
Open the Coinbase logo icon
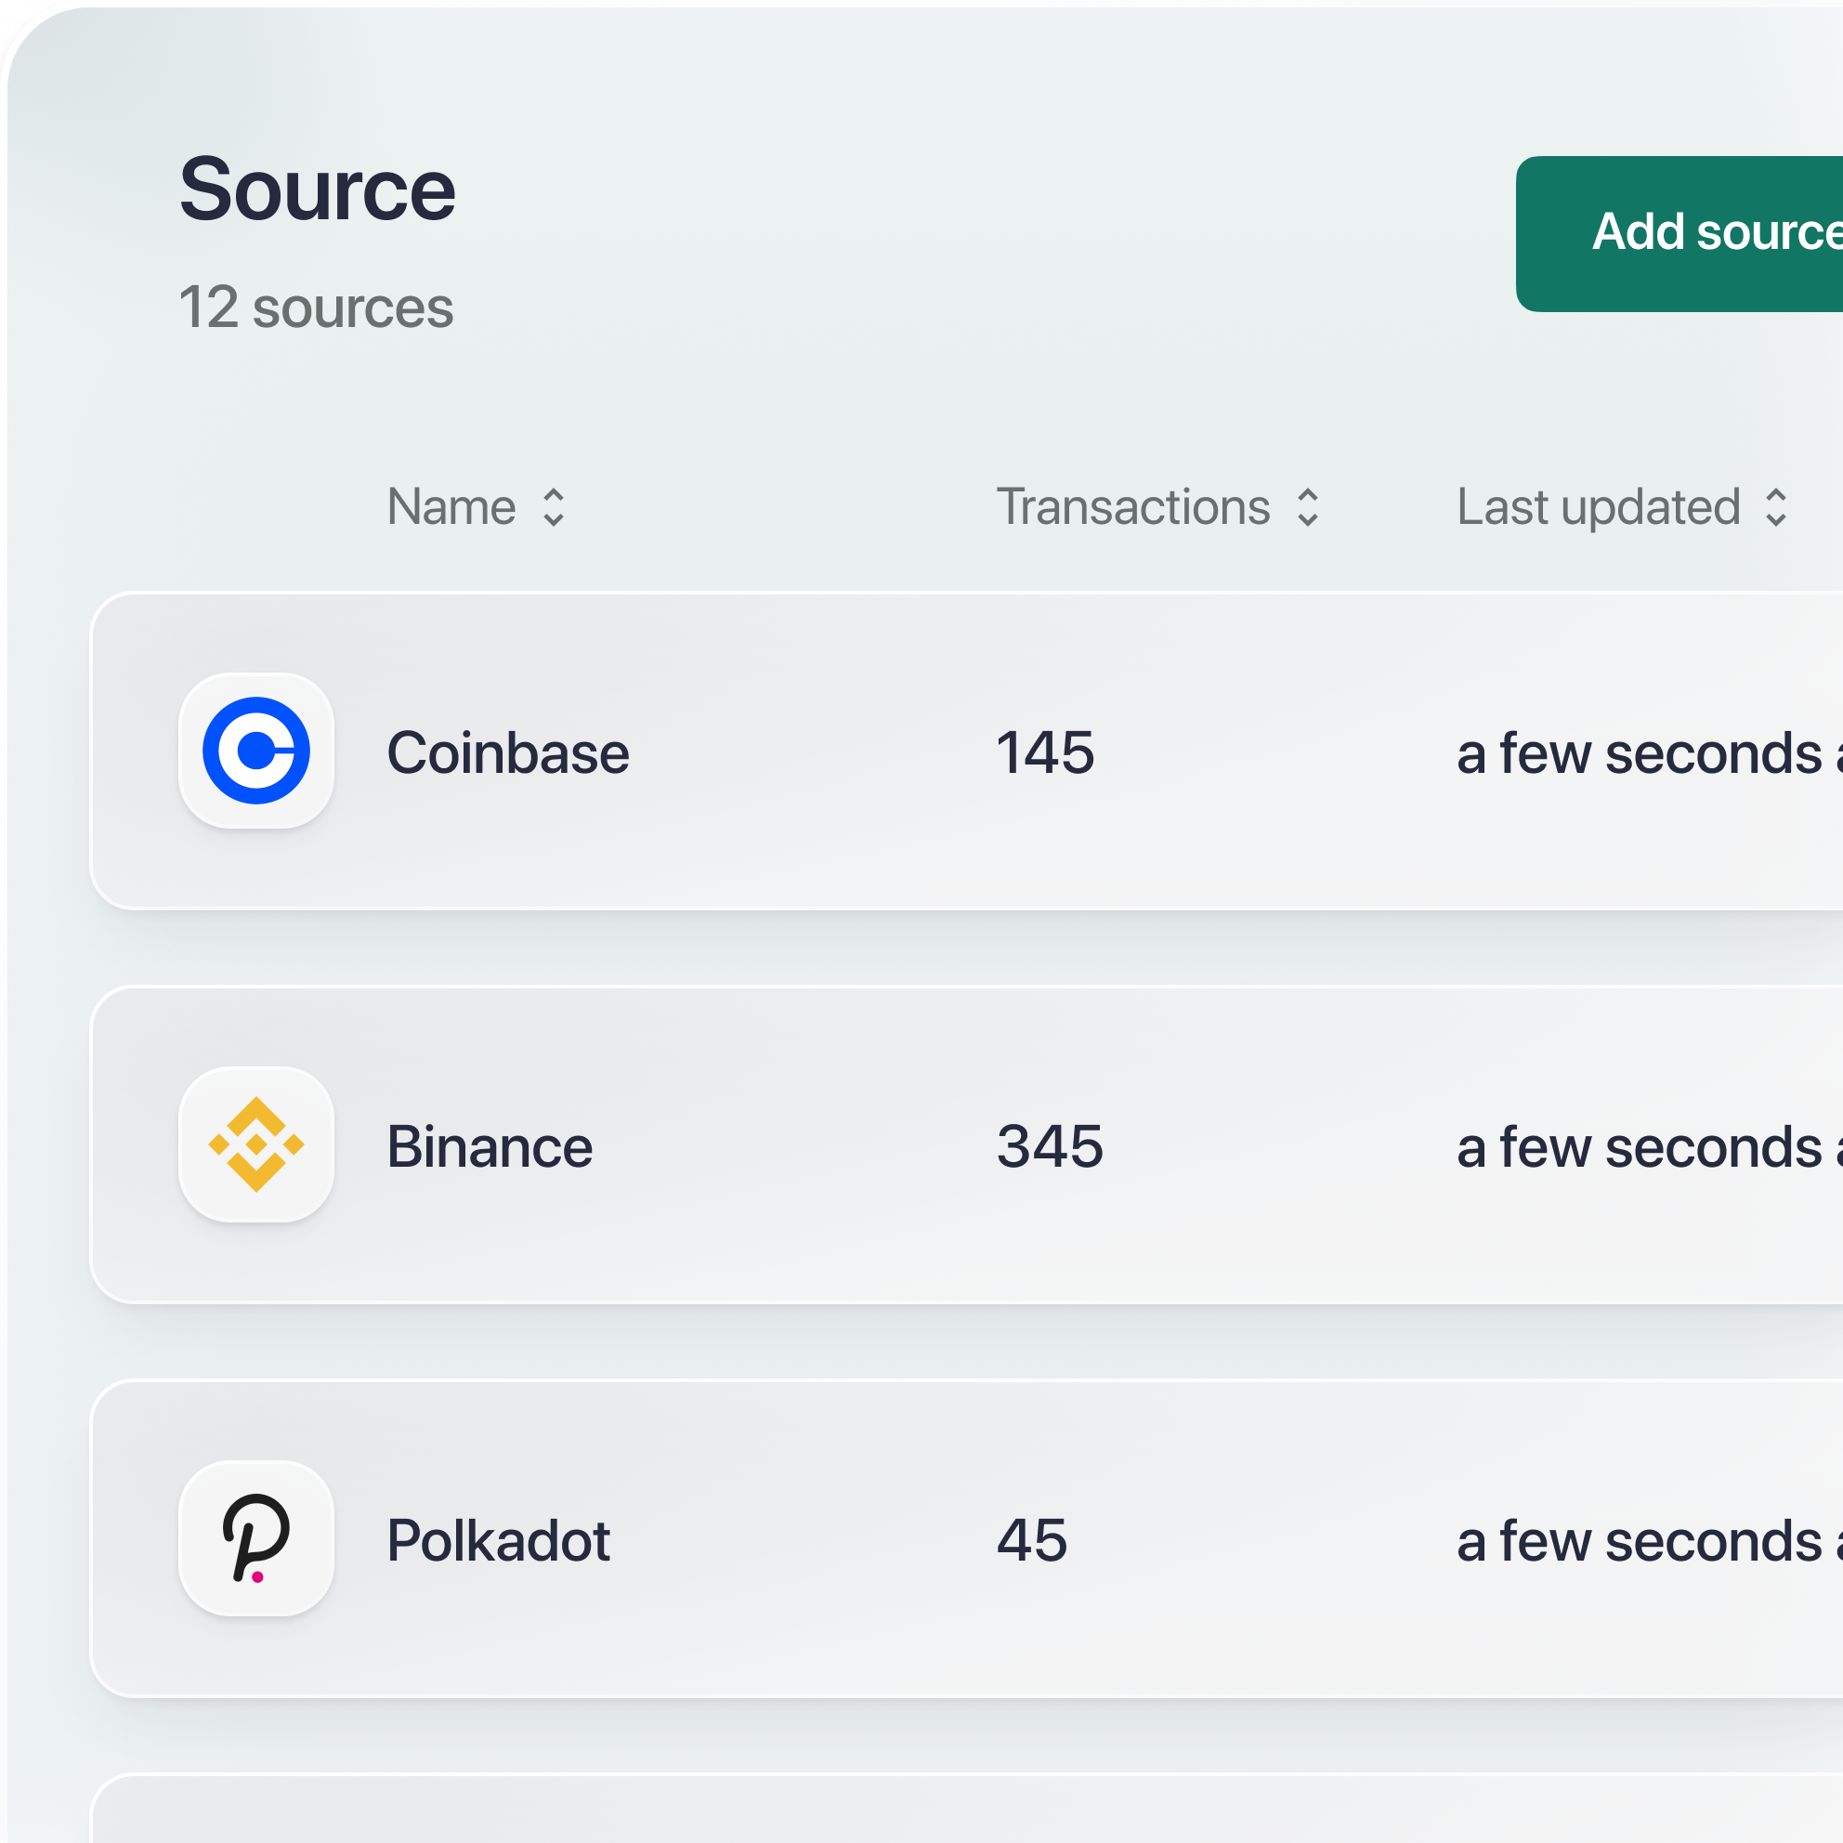256,751
